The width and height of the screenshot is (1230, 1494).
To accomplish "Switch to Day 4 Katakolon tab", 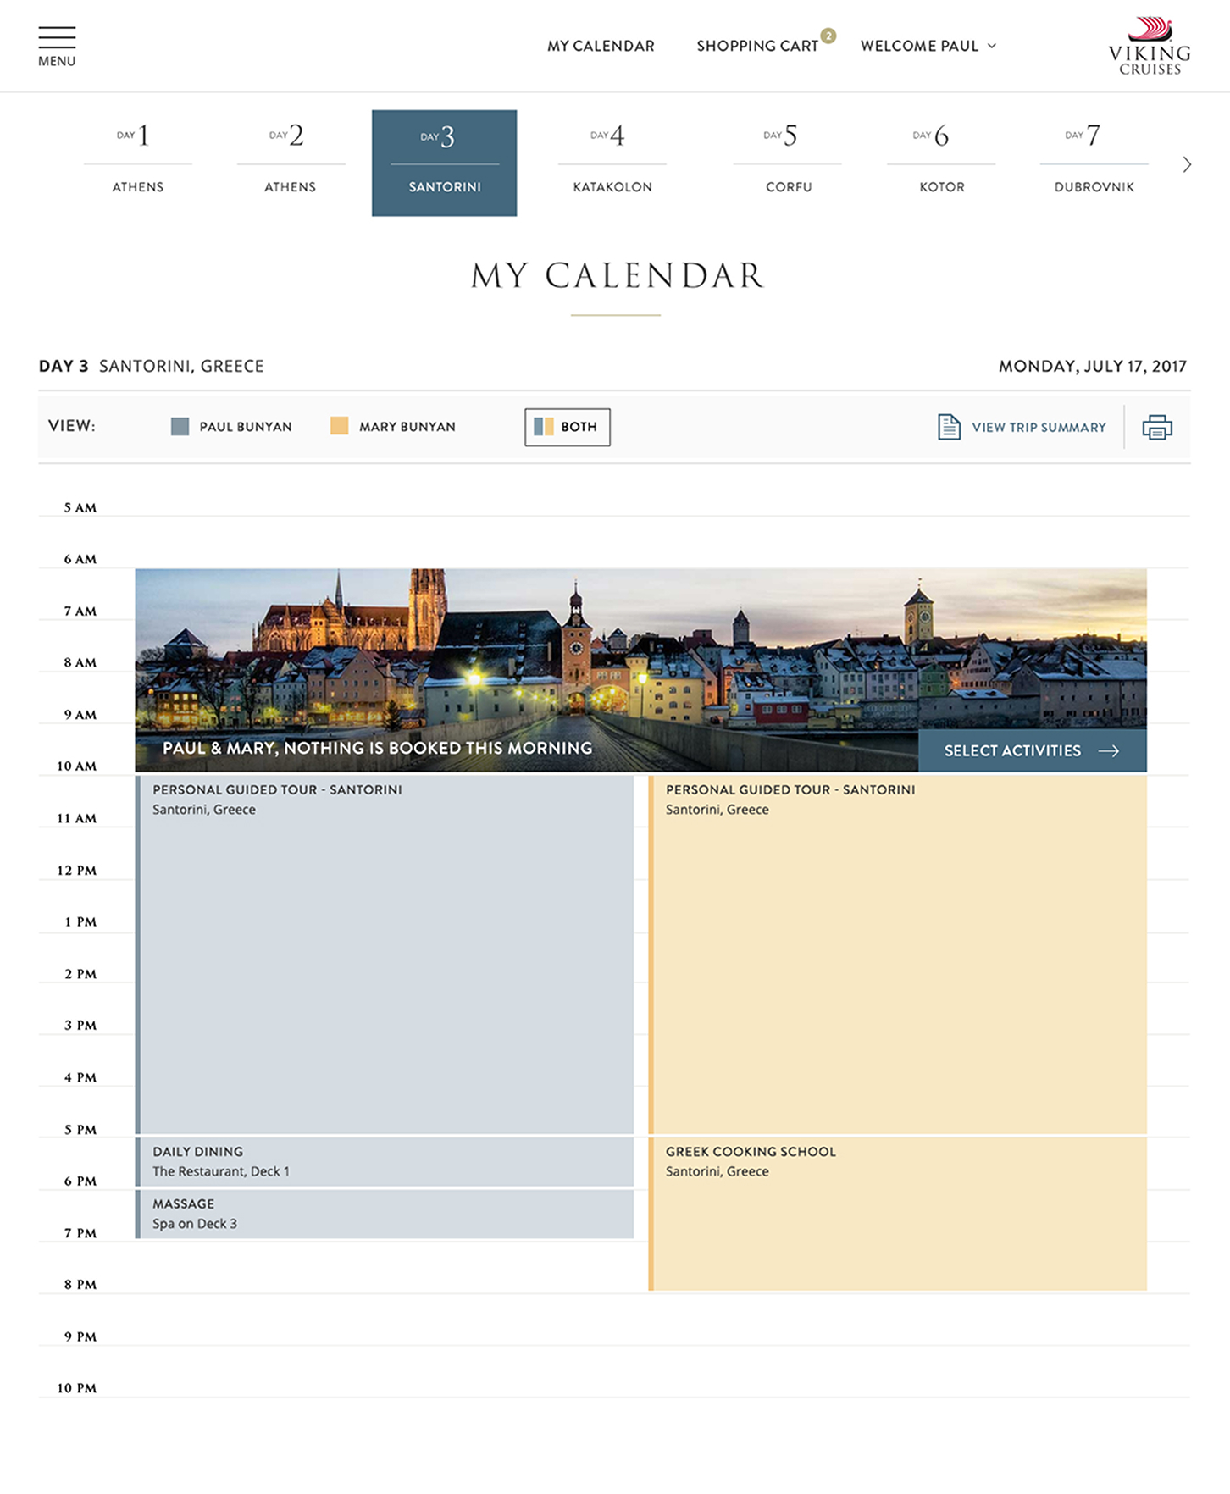I will point(612,163).
